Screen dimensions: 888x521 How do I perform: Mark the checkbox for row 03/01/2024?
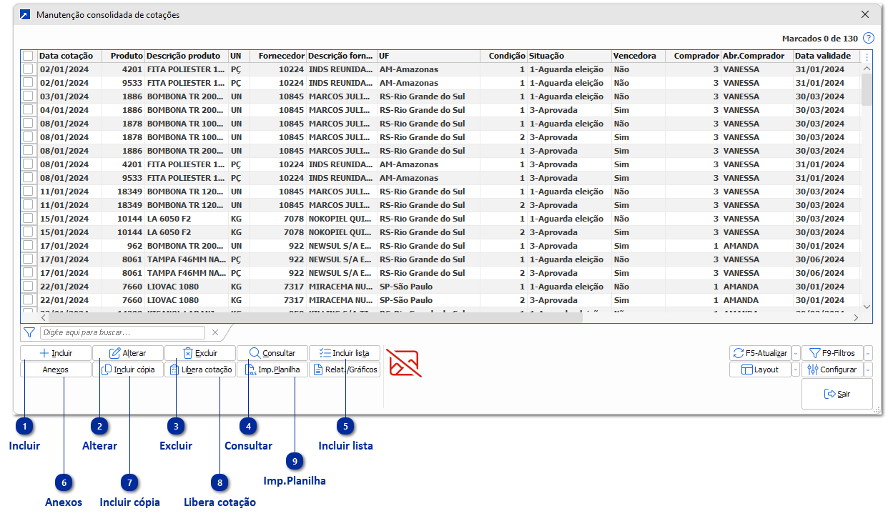click(x=28, y=96)
